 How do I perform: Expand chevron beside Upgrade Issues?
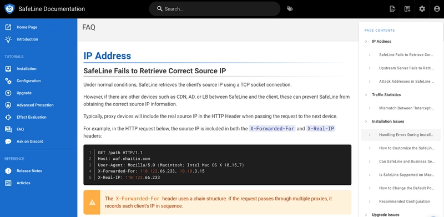[366, 215]
